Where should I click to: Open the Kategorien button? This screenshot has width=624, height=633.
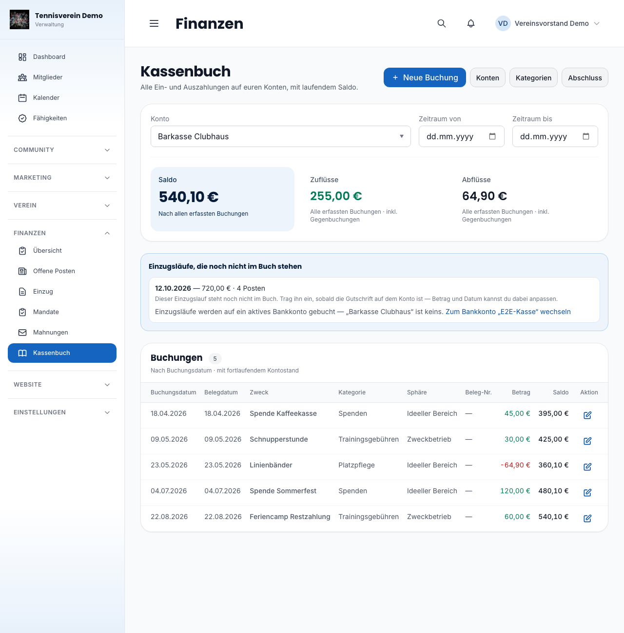point(533,77)
